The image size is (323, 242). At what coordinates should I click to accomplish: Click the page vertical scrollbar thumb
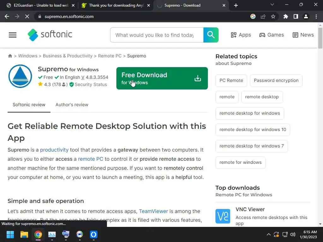point(320,38)
